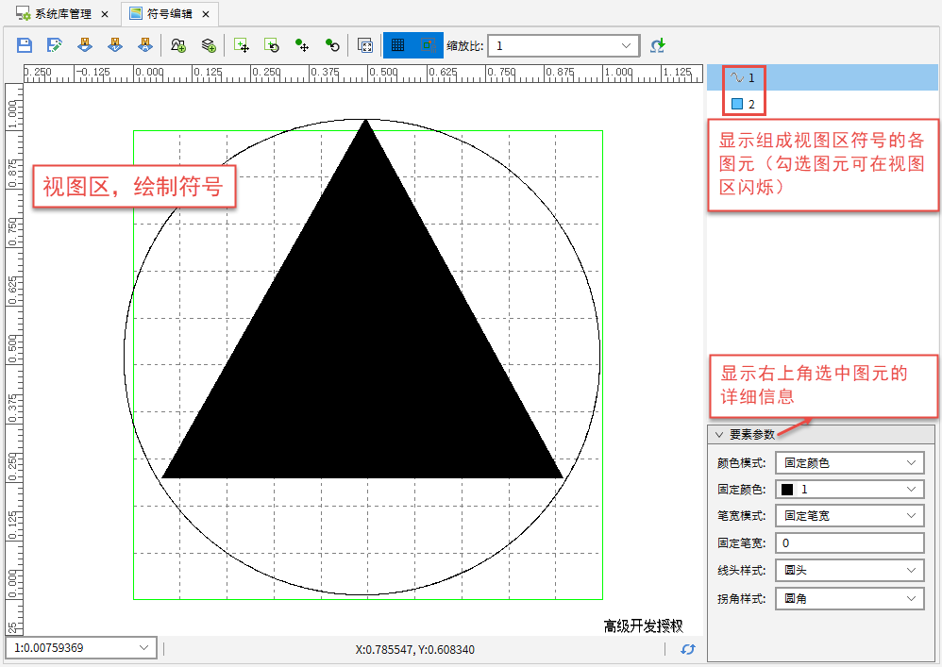Screen dimensions: 942x667
Task: Close the 符号编辑 tab
Action: 206,14
